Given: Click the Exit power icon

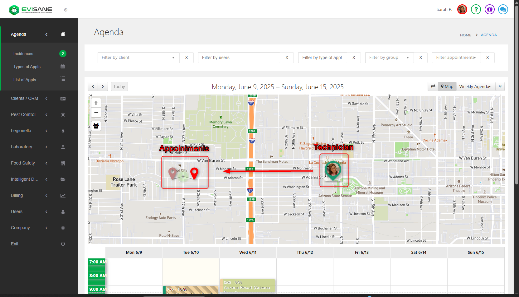Looking at the screenshot, I should pos(63,244).
